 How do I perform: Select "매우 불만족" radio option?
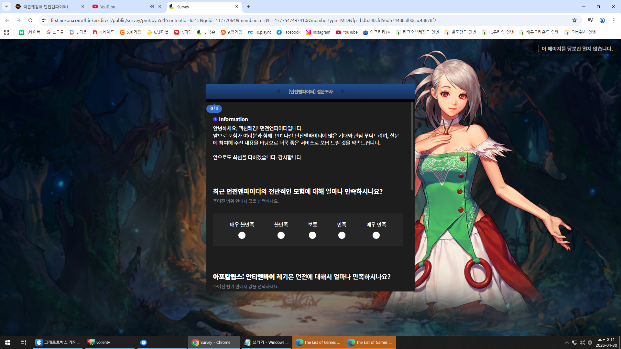point(242,235)
